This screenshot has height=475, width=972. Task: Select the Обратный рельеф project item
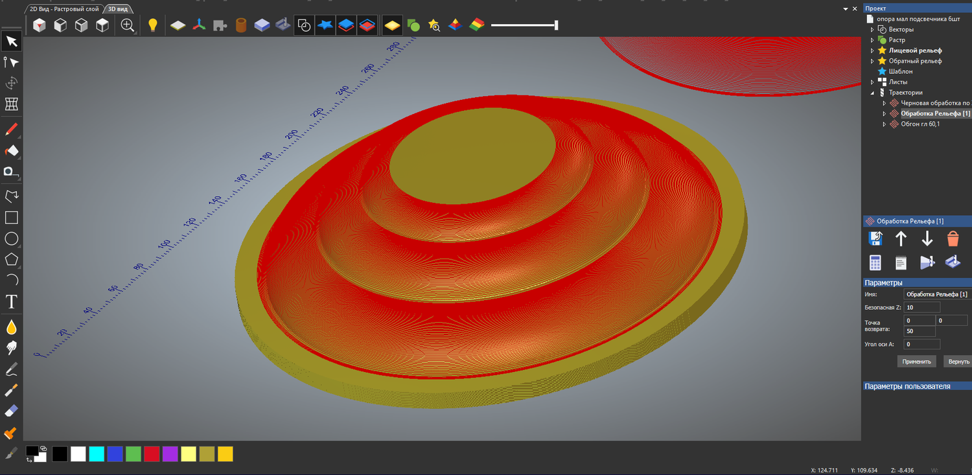916,60
